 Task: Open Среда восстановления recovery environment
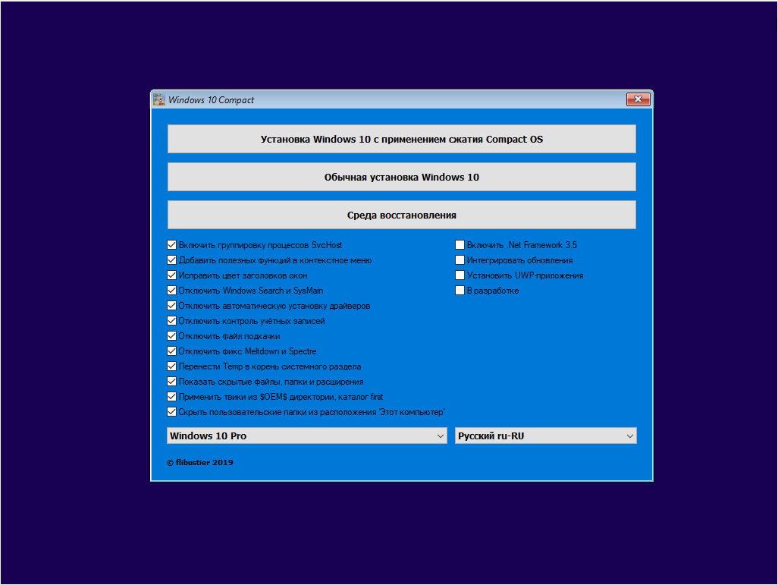coord(401,215)
